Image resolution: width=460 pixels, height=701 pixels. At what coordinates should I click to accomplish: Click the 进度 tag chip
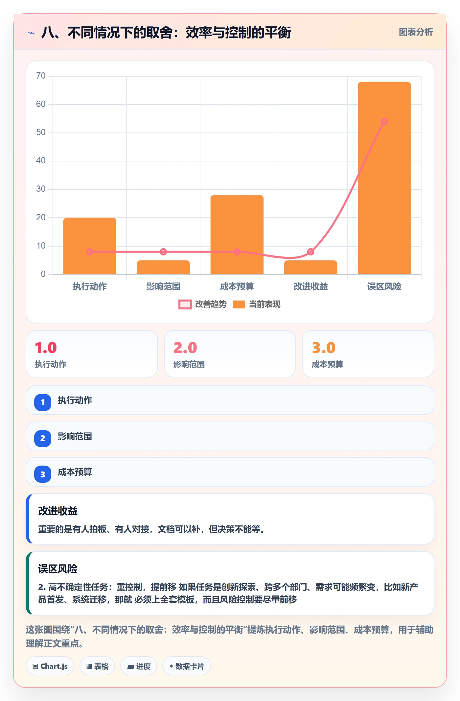pyautogui.click(x=139, y=666)
